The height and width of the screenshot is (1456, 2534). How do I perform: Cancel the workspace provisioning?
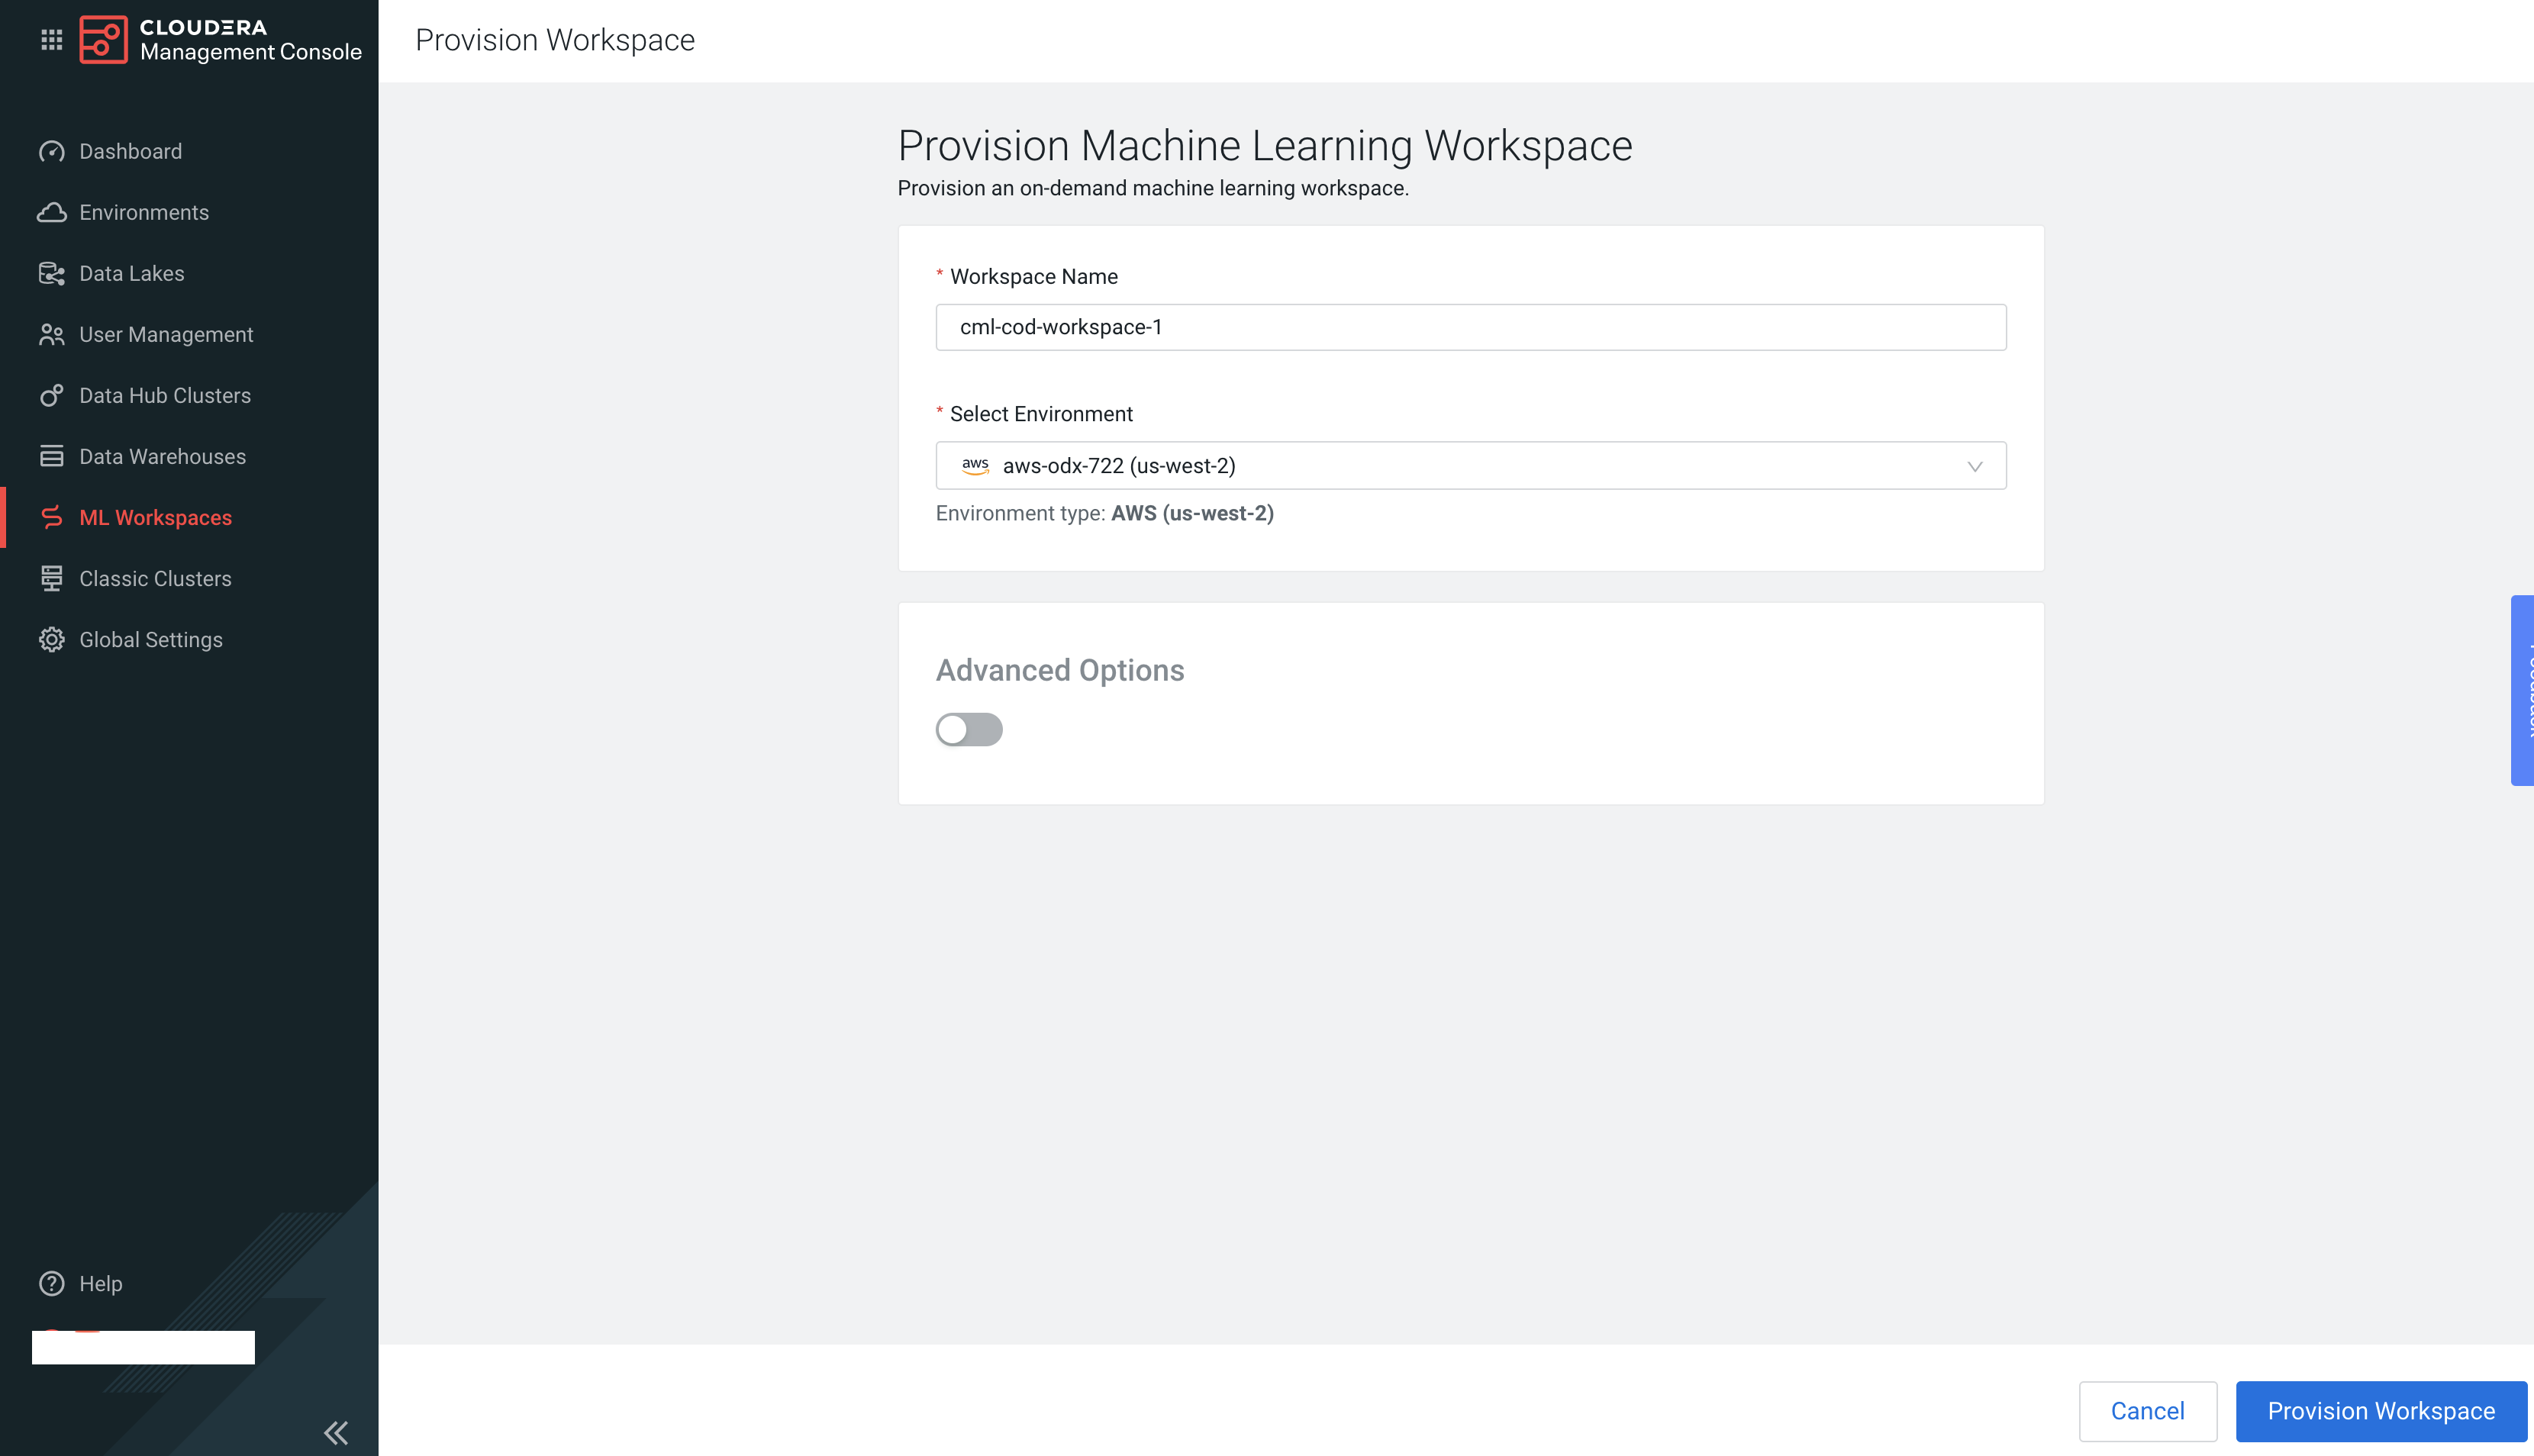coord(2147,1411)
